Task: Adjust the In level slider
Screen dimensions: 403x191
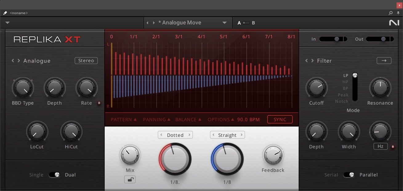Action: coord(333,39)
